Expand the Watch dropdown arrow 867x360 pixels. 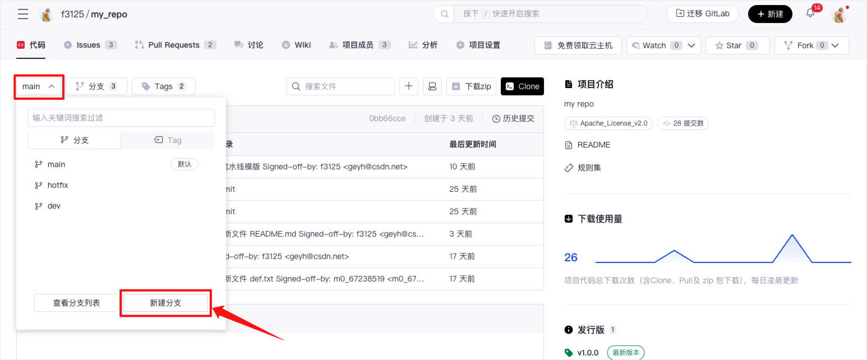(x=691, y=45)
